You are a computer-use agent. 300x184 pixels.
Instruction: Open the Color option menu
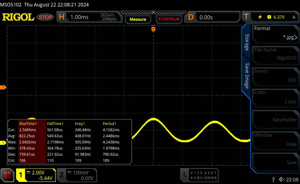(275, 97)
